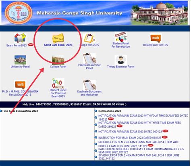Click the bullet icon beside Notifications-2023 heading
This screenshot has width=191, height=166.
pos(95,111)
